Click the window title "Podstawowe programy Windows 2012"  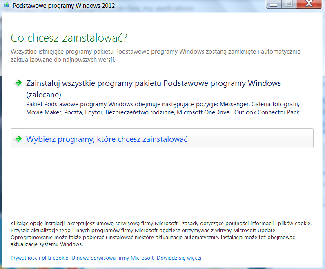tap(64, 5)
